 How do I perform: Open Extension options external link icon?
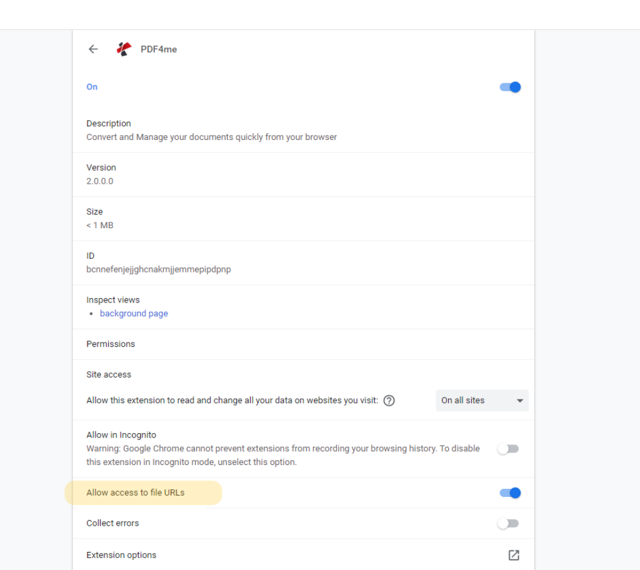pos(514,555)
